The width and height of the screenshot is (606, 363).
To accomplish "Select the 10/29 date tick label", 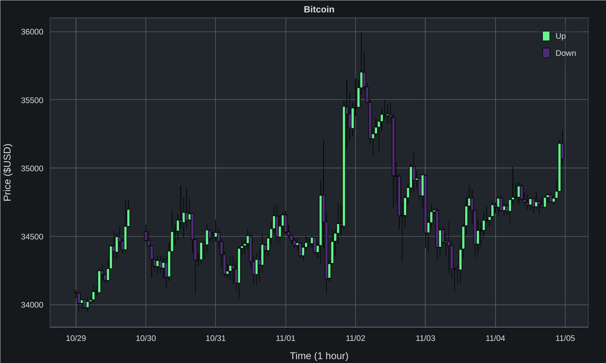I will [x=76, y=338].
